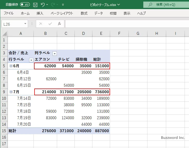Collapse the 6月 group

(11, 66)
